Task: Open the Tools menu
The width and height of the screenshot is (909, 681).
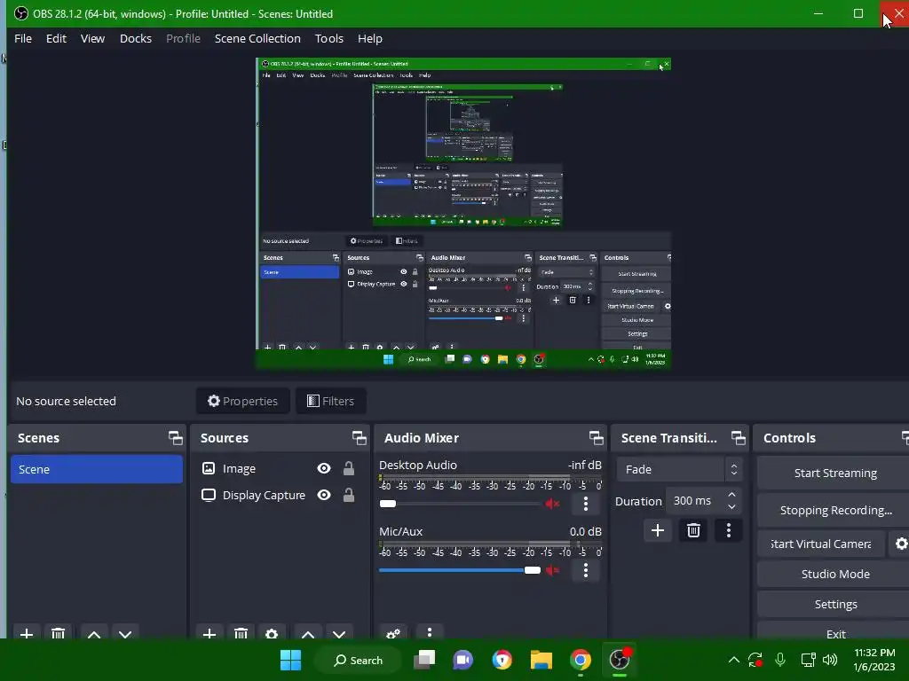Action: (328, 38)
